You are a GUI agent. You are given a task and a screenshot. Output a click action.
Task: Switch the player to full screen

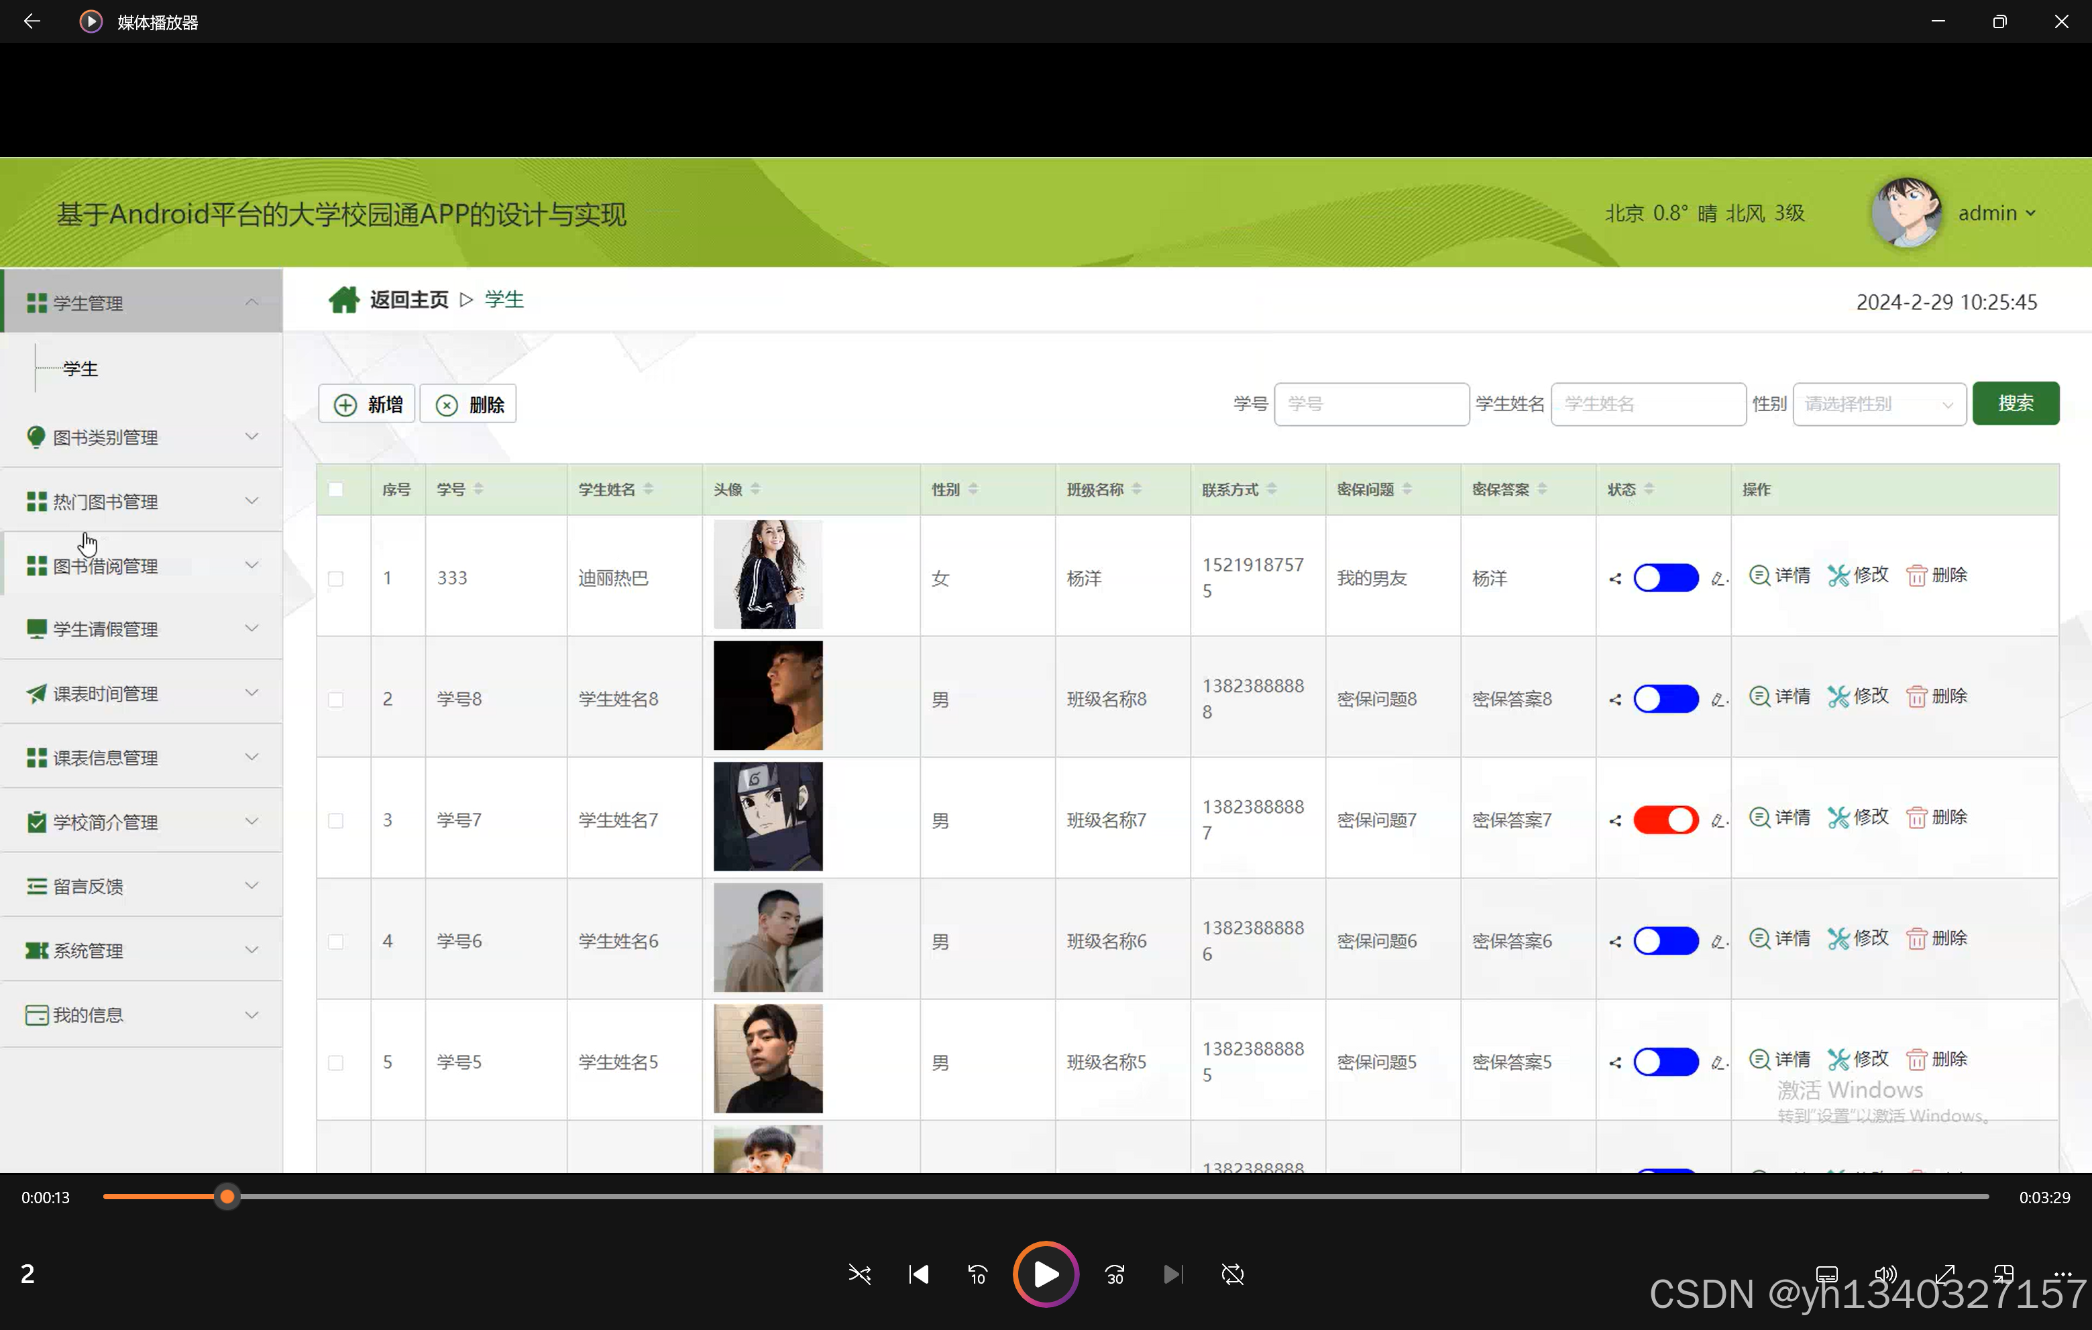point(1945,1274)
